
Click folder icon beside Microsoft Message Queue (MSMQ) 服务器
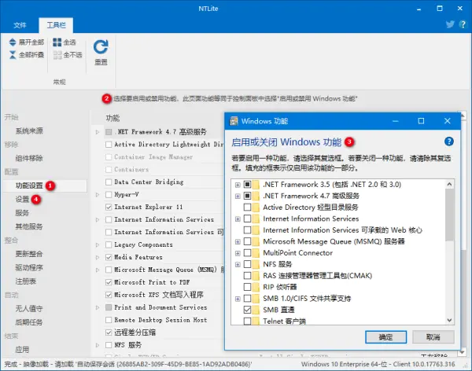click(256, 241)
